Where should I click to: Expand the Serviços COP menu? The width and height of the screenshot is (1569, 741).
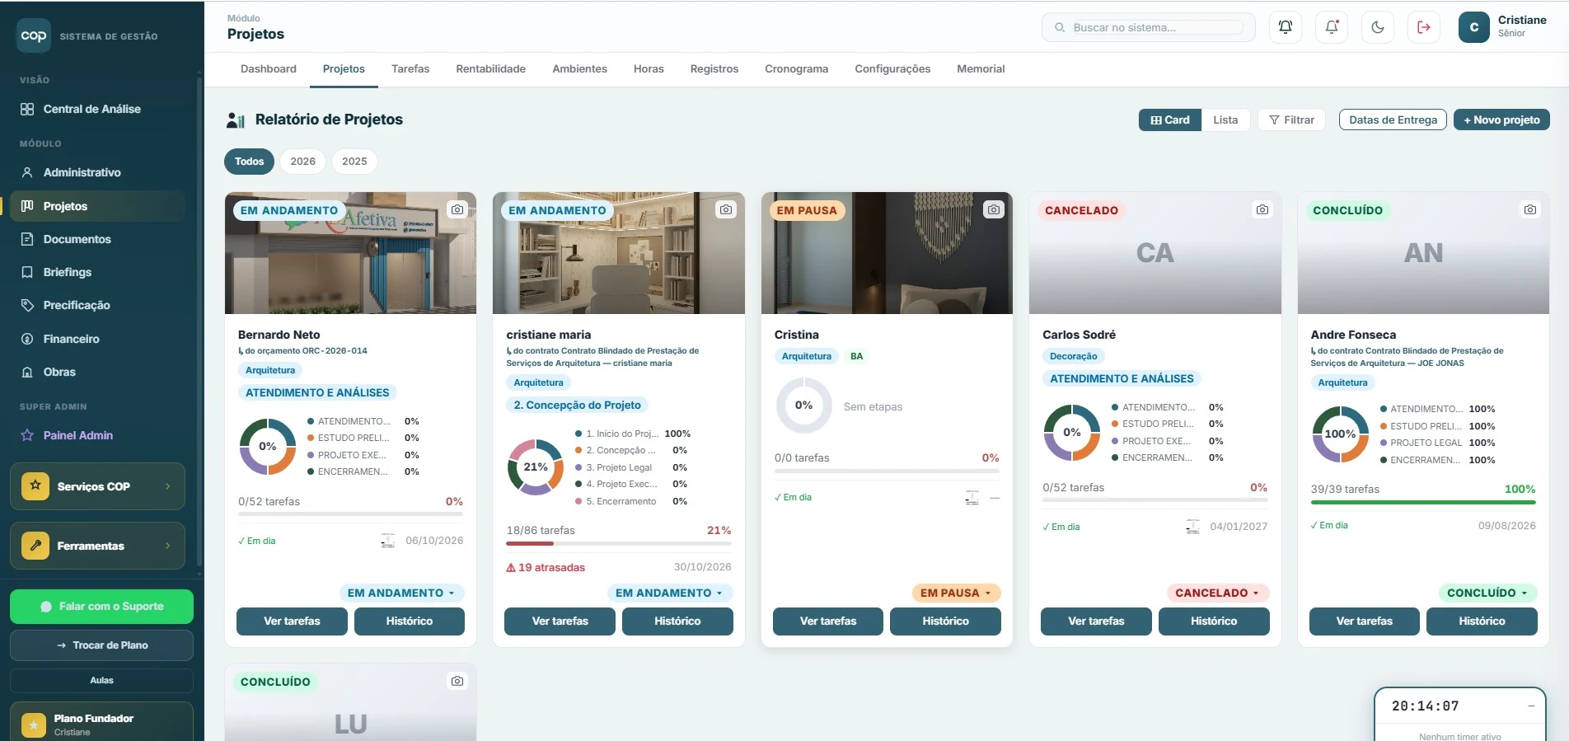[x=97, y=486]
